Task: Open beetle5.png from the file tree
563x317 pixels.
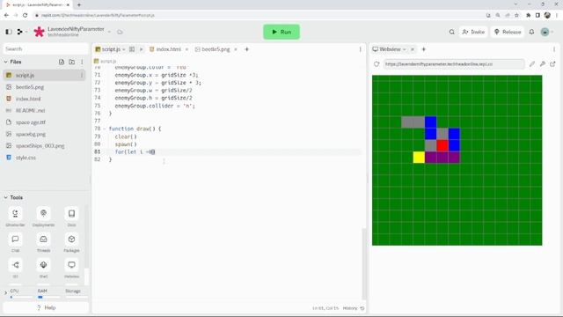Action: tap(29, 87)
